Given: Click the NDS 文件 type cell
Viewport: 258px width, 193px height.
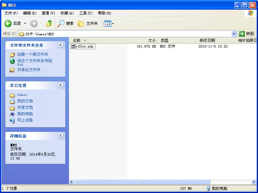Looking at the screenshot, I should (167, 46).
